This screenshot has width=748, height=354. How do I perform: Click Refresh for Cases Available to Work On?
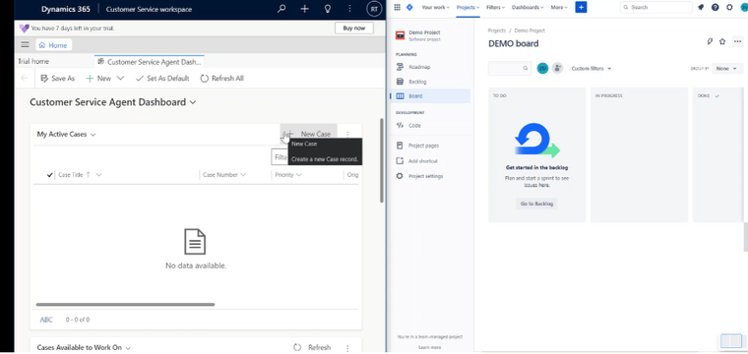(x=312, y=348)
